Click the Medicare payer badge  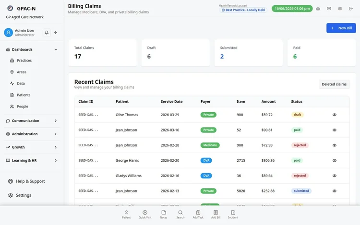pos(210,145)
